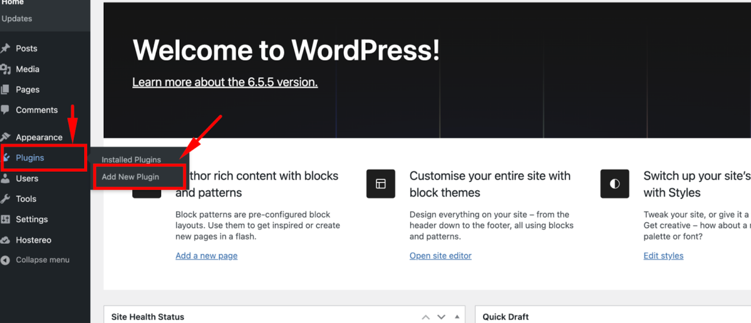The height and width of the screenshot is (323, 751).
Task: Click the Styles half-circle icon
Action: coord(615,184)
